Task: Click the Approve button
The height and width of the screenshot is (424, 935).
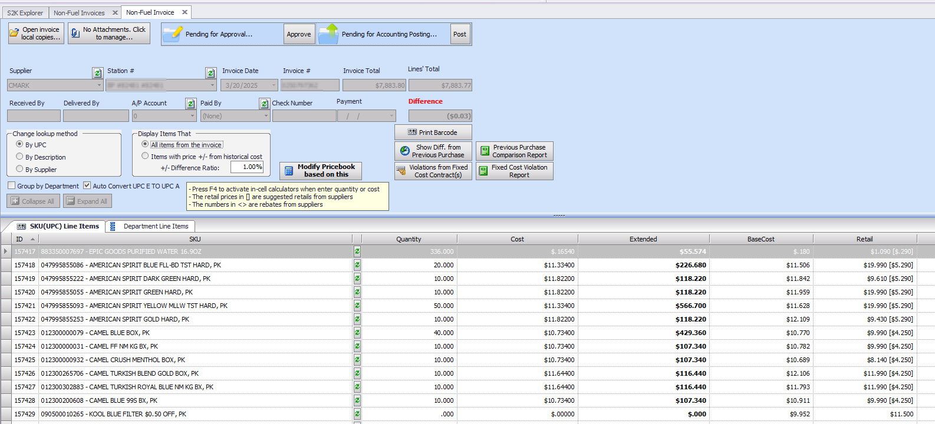Action: tap(299, 34)
